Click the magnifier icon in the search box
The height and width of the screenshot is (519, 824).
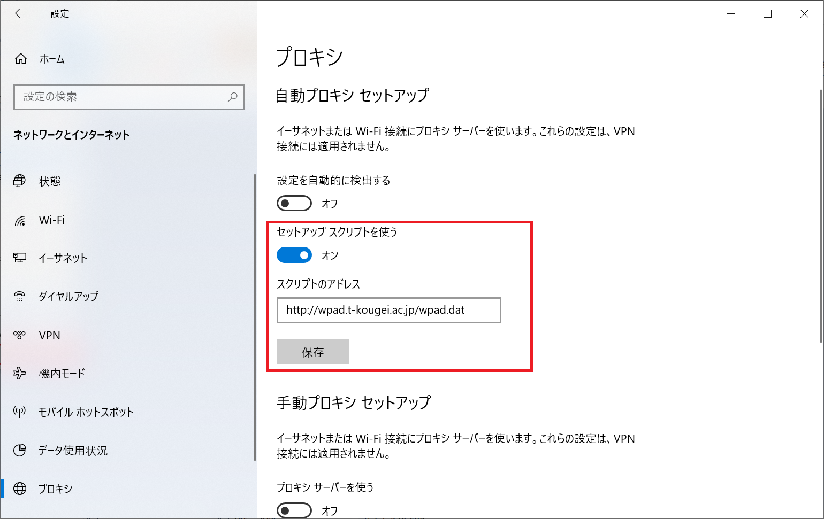click(x=232, y=97)
